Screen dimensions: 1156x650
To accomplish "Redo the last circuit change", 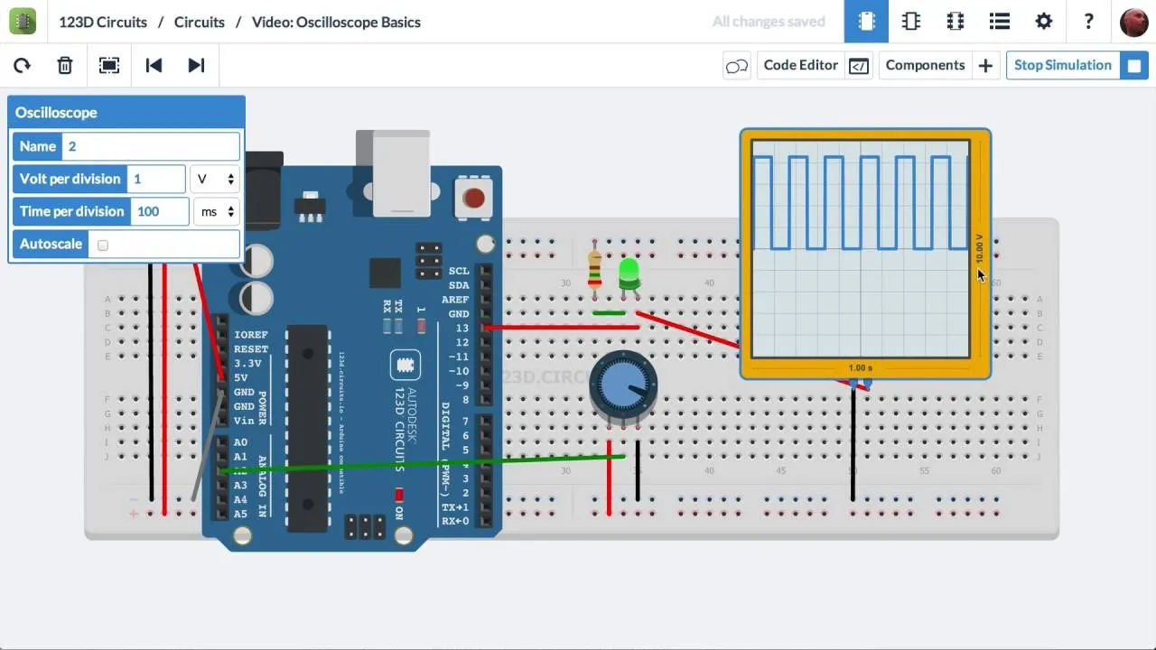I will click(196, 65).
